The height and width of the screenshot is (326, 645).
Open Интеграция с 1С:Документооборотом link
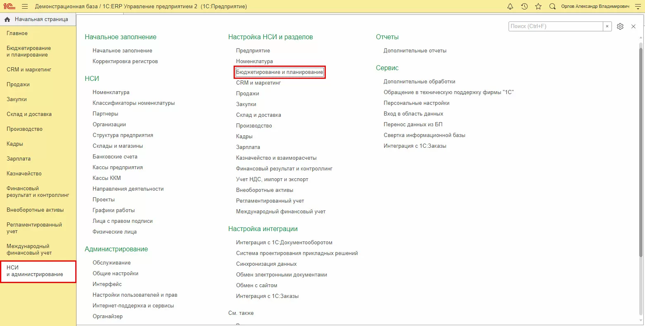284,243
